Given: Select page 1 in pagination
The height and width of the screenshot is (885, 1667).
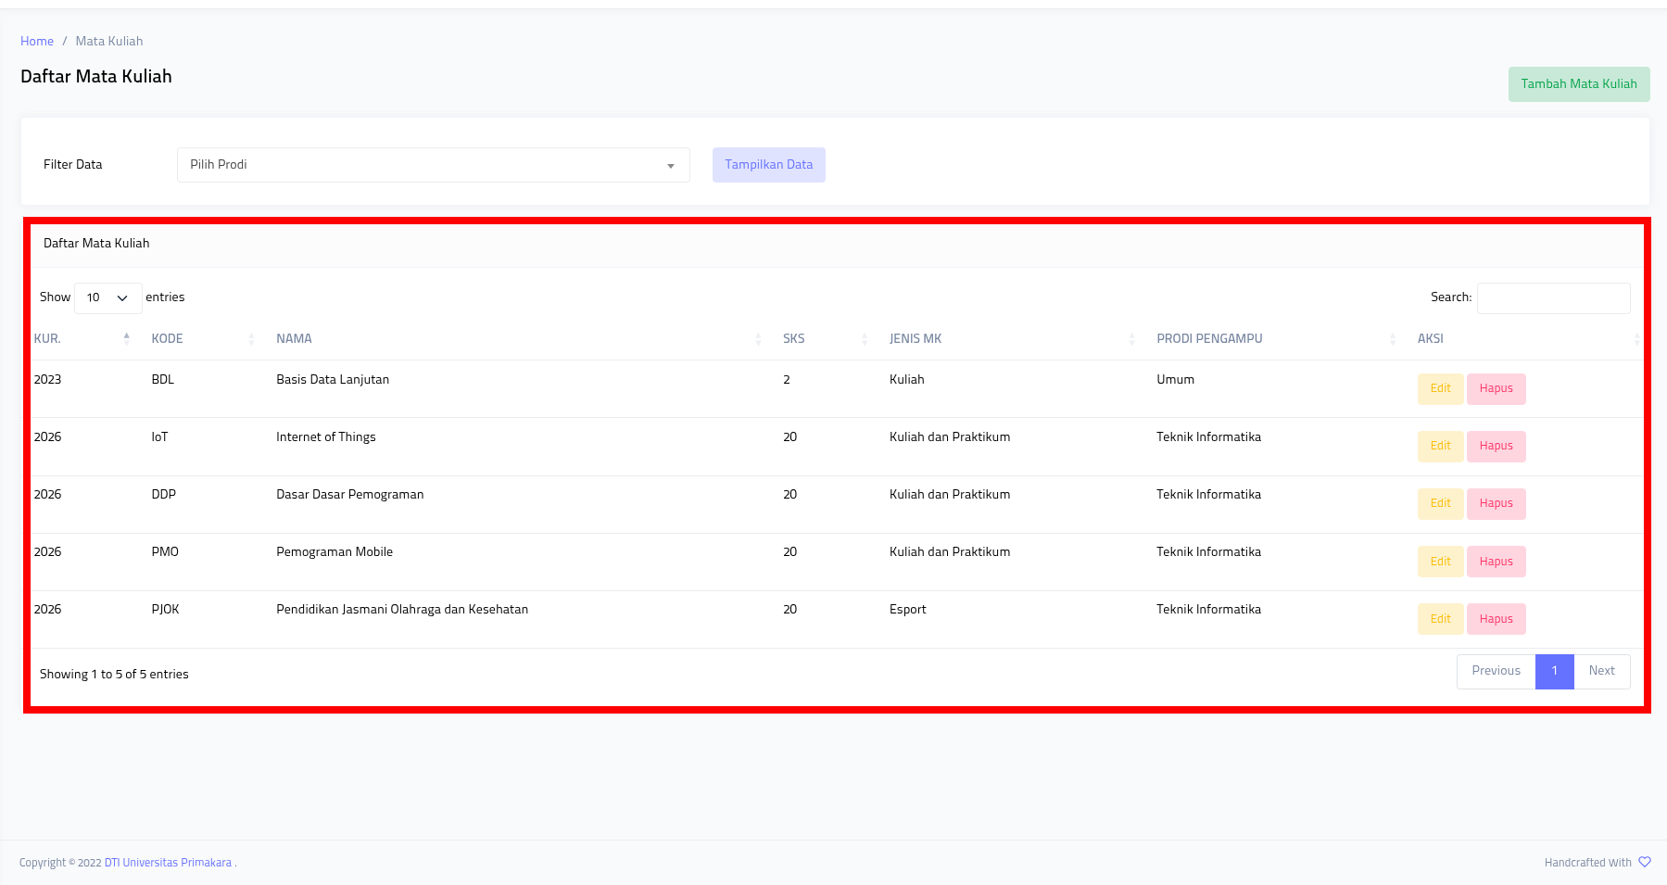Looking at the screenshot, I should pyautogui.click(x=1554, y=672).
